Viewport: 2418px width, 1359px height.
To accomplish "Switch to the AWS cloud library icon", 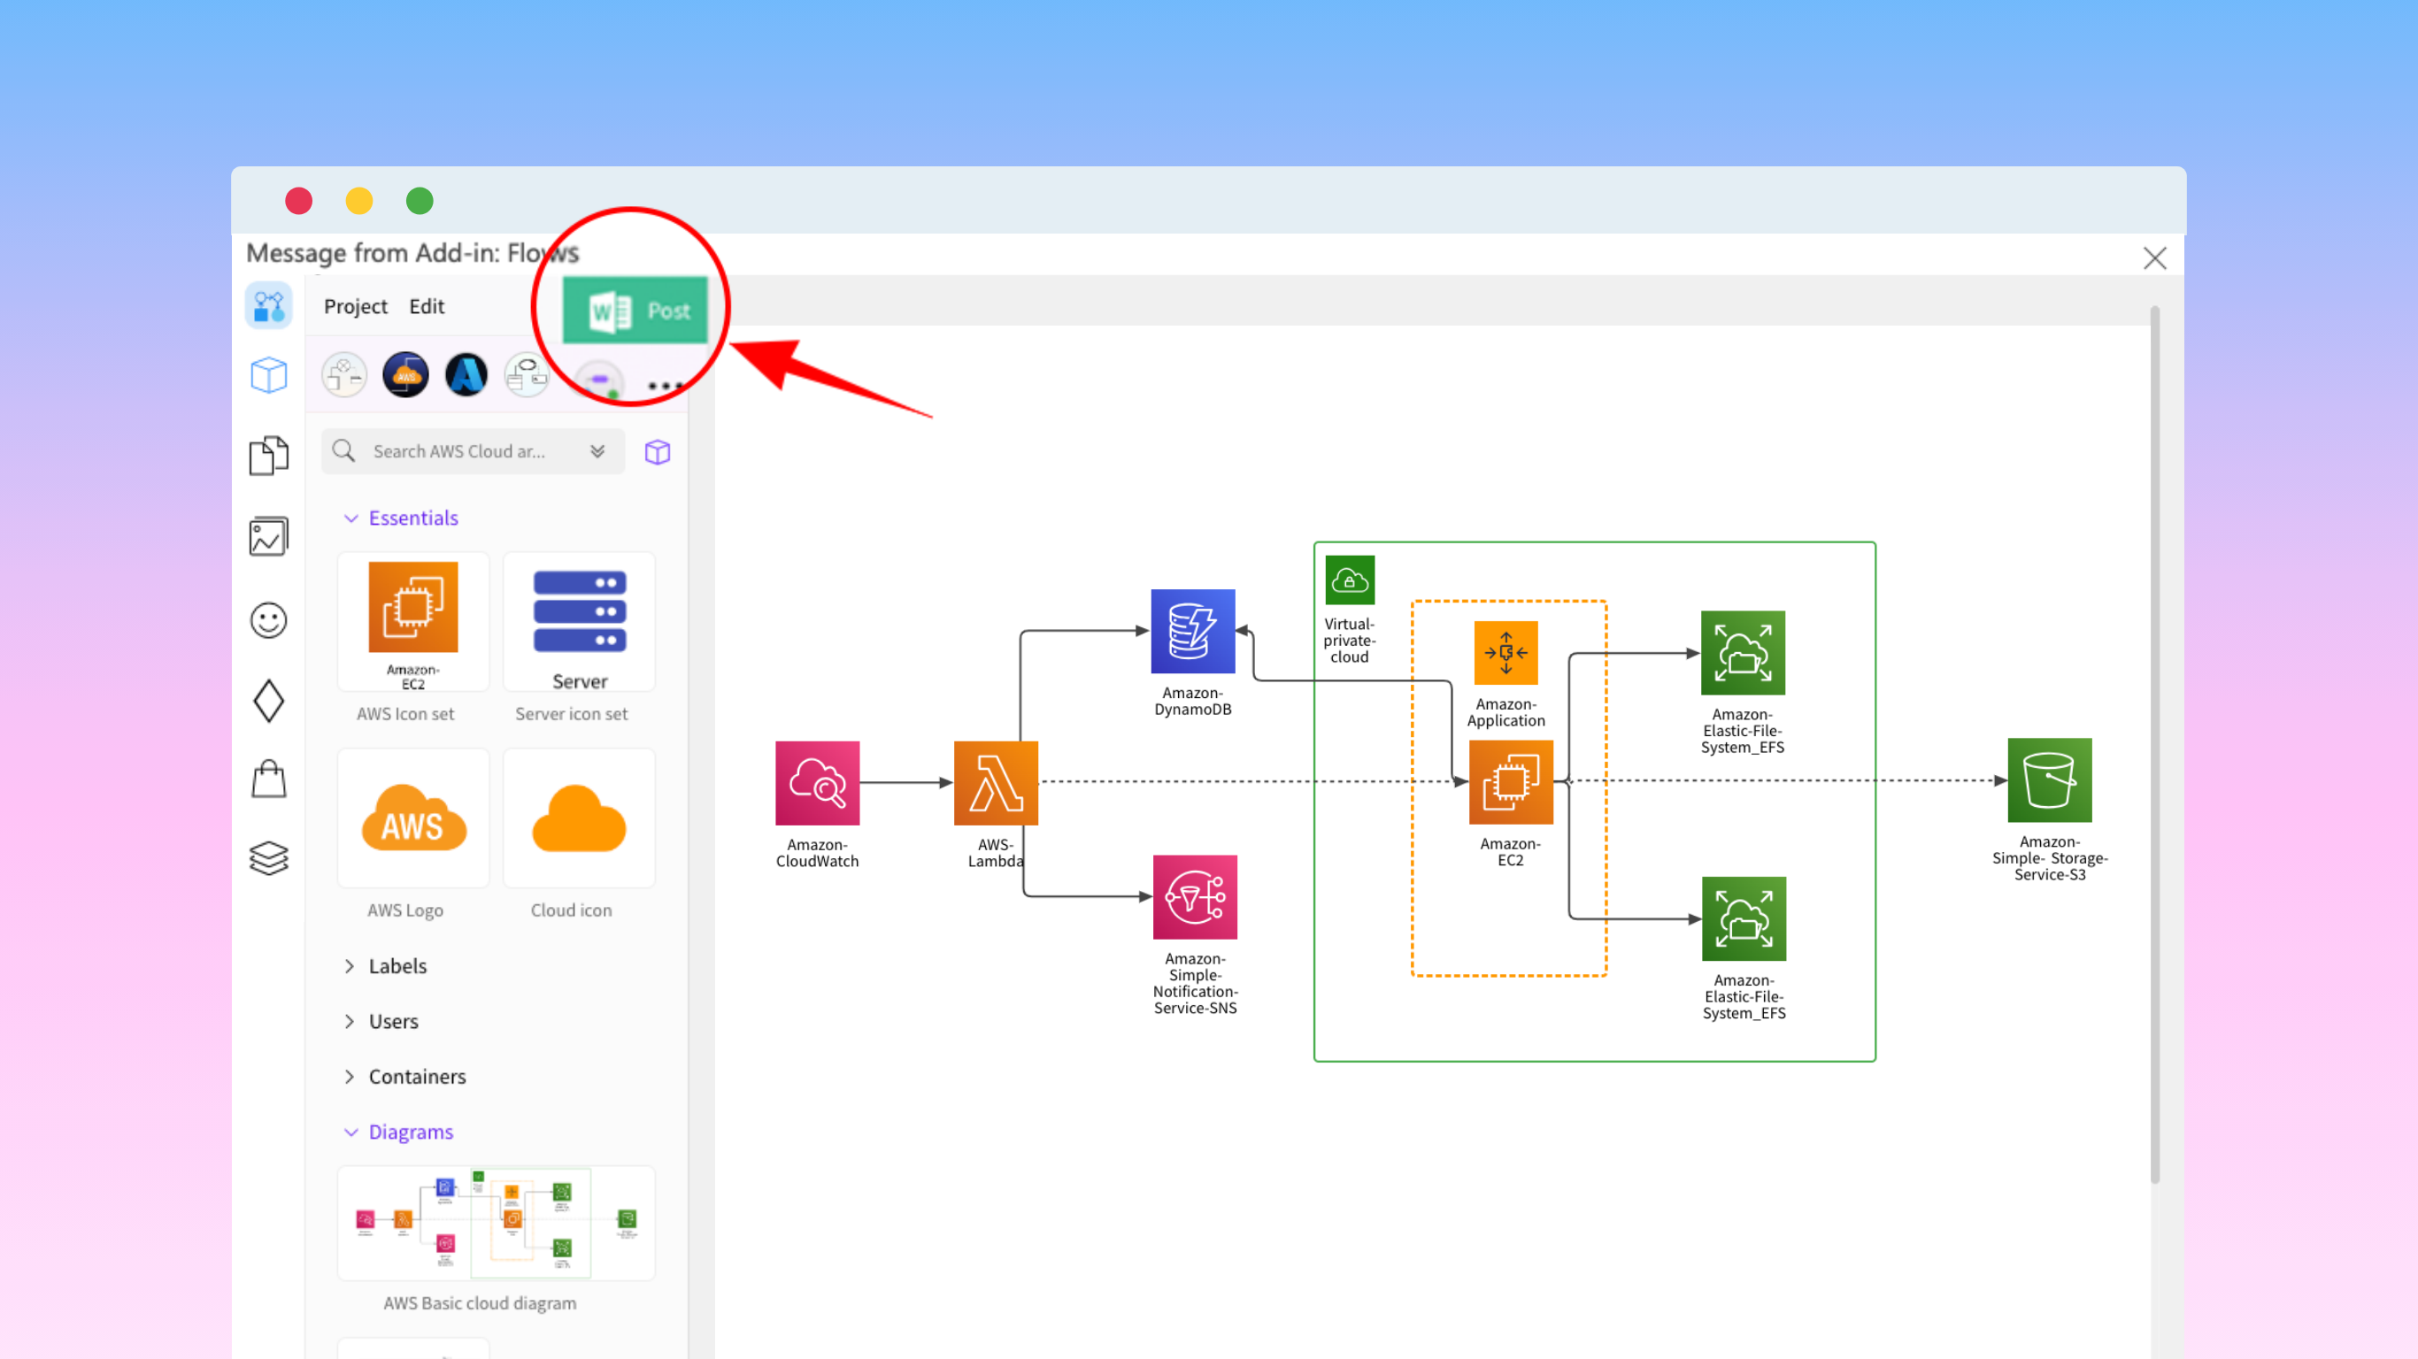I will [405, 375].
